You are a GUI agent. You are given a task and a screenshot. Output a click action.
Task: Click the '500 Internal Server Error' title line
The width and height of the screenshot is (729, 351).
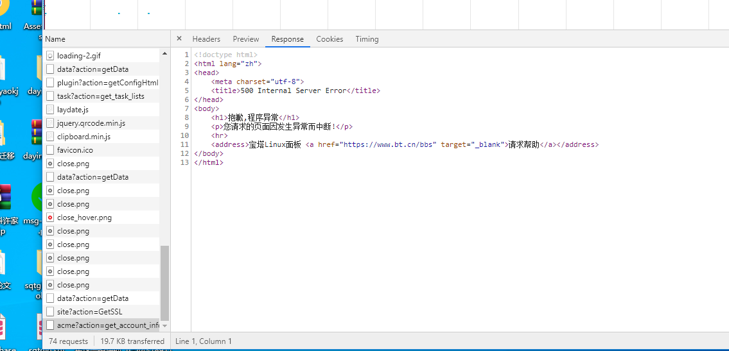pos(295,90)
